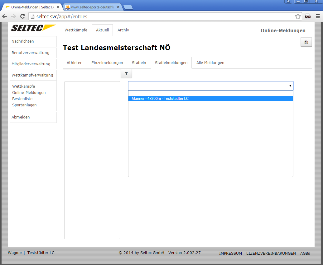Switch to the seltec-sports-deutschland browser tab
The height and width of the screenshot is (265, 323).
pos(92,7)
